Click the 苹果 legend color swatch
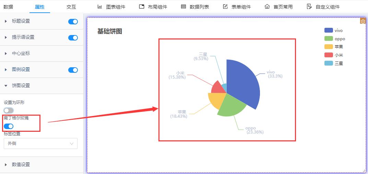The width and height of the screenshot is (368, 174). tap(329, 47)
